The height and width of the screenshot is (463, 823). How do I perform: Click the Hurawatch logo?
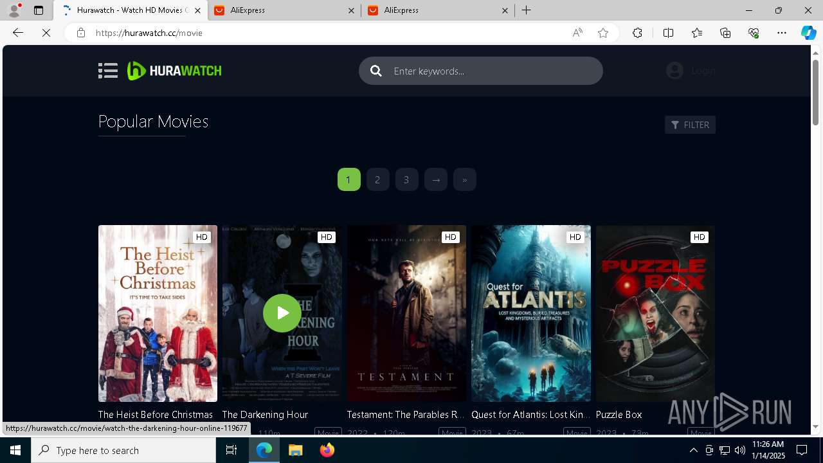pos(174,71)
